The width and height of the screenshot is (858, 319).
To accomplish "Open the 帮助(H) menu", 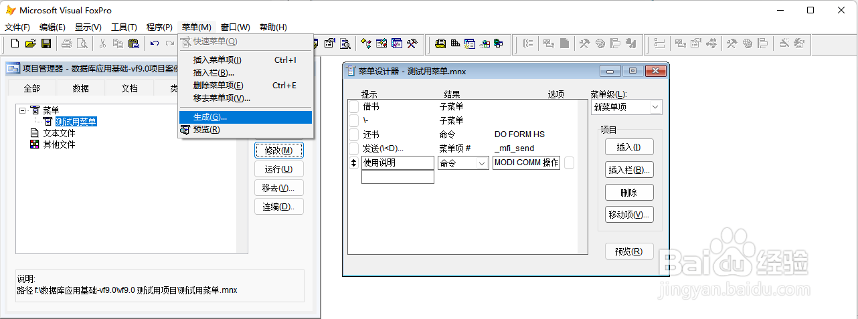I will point(273,27).
